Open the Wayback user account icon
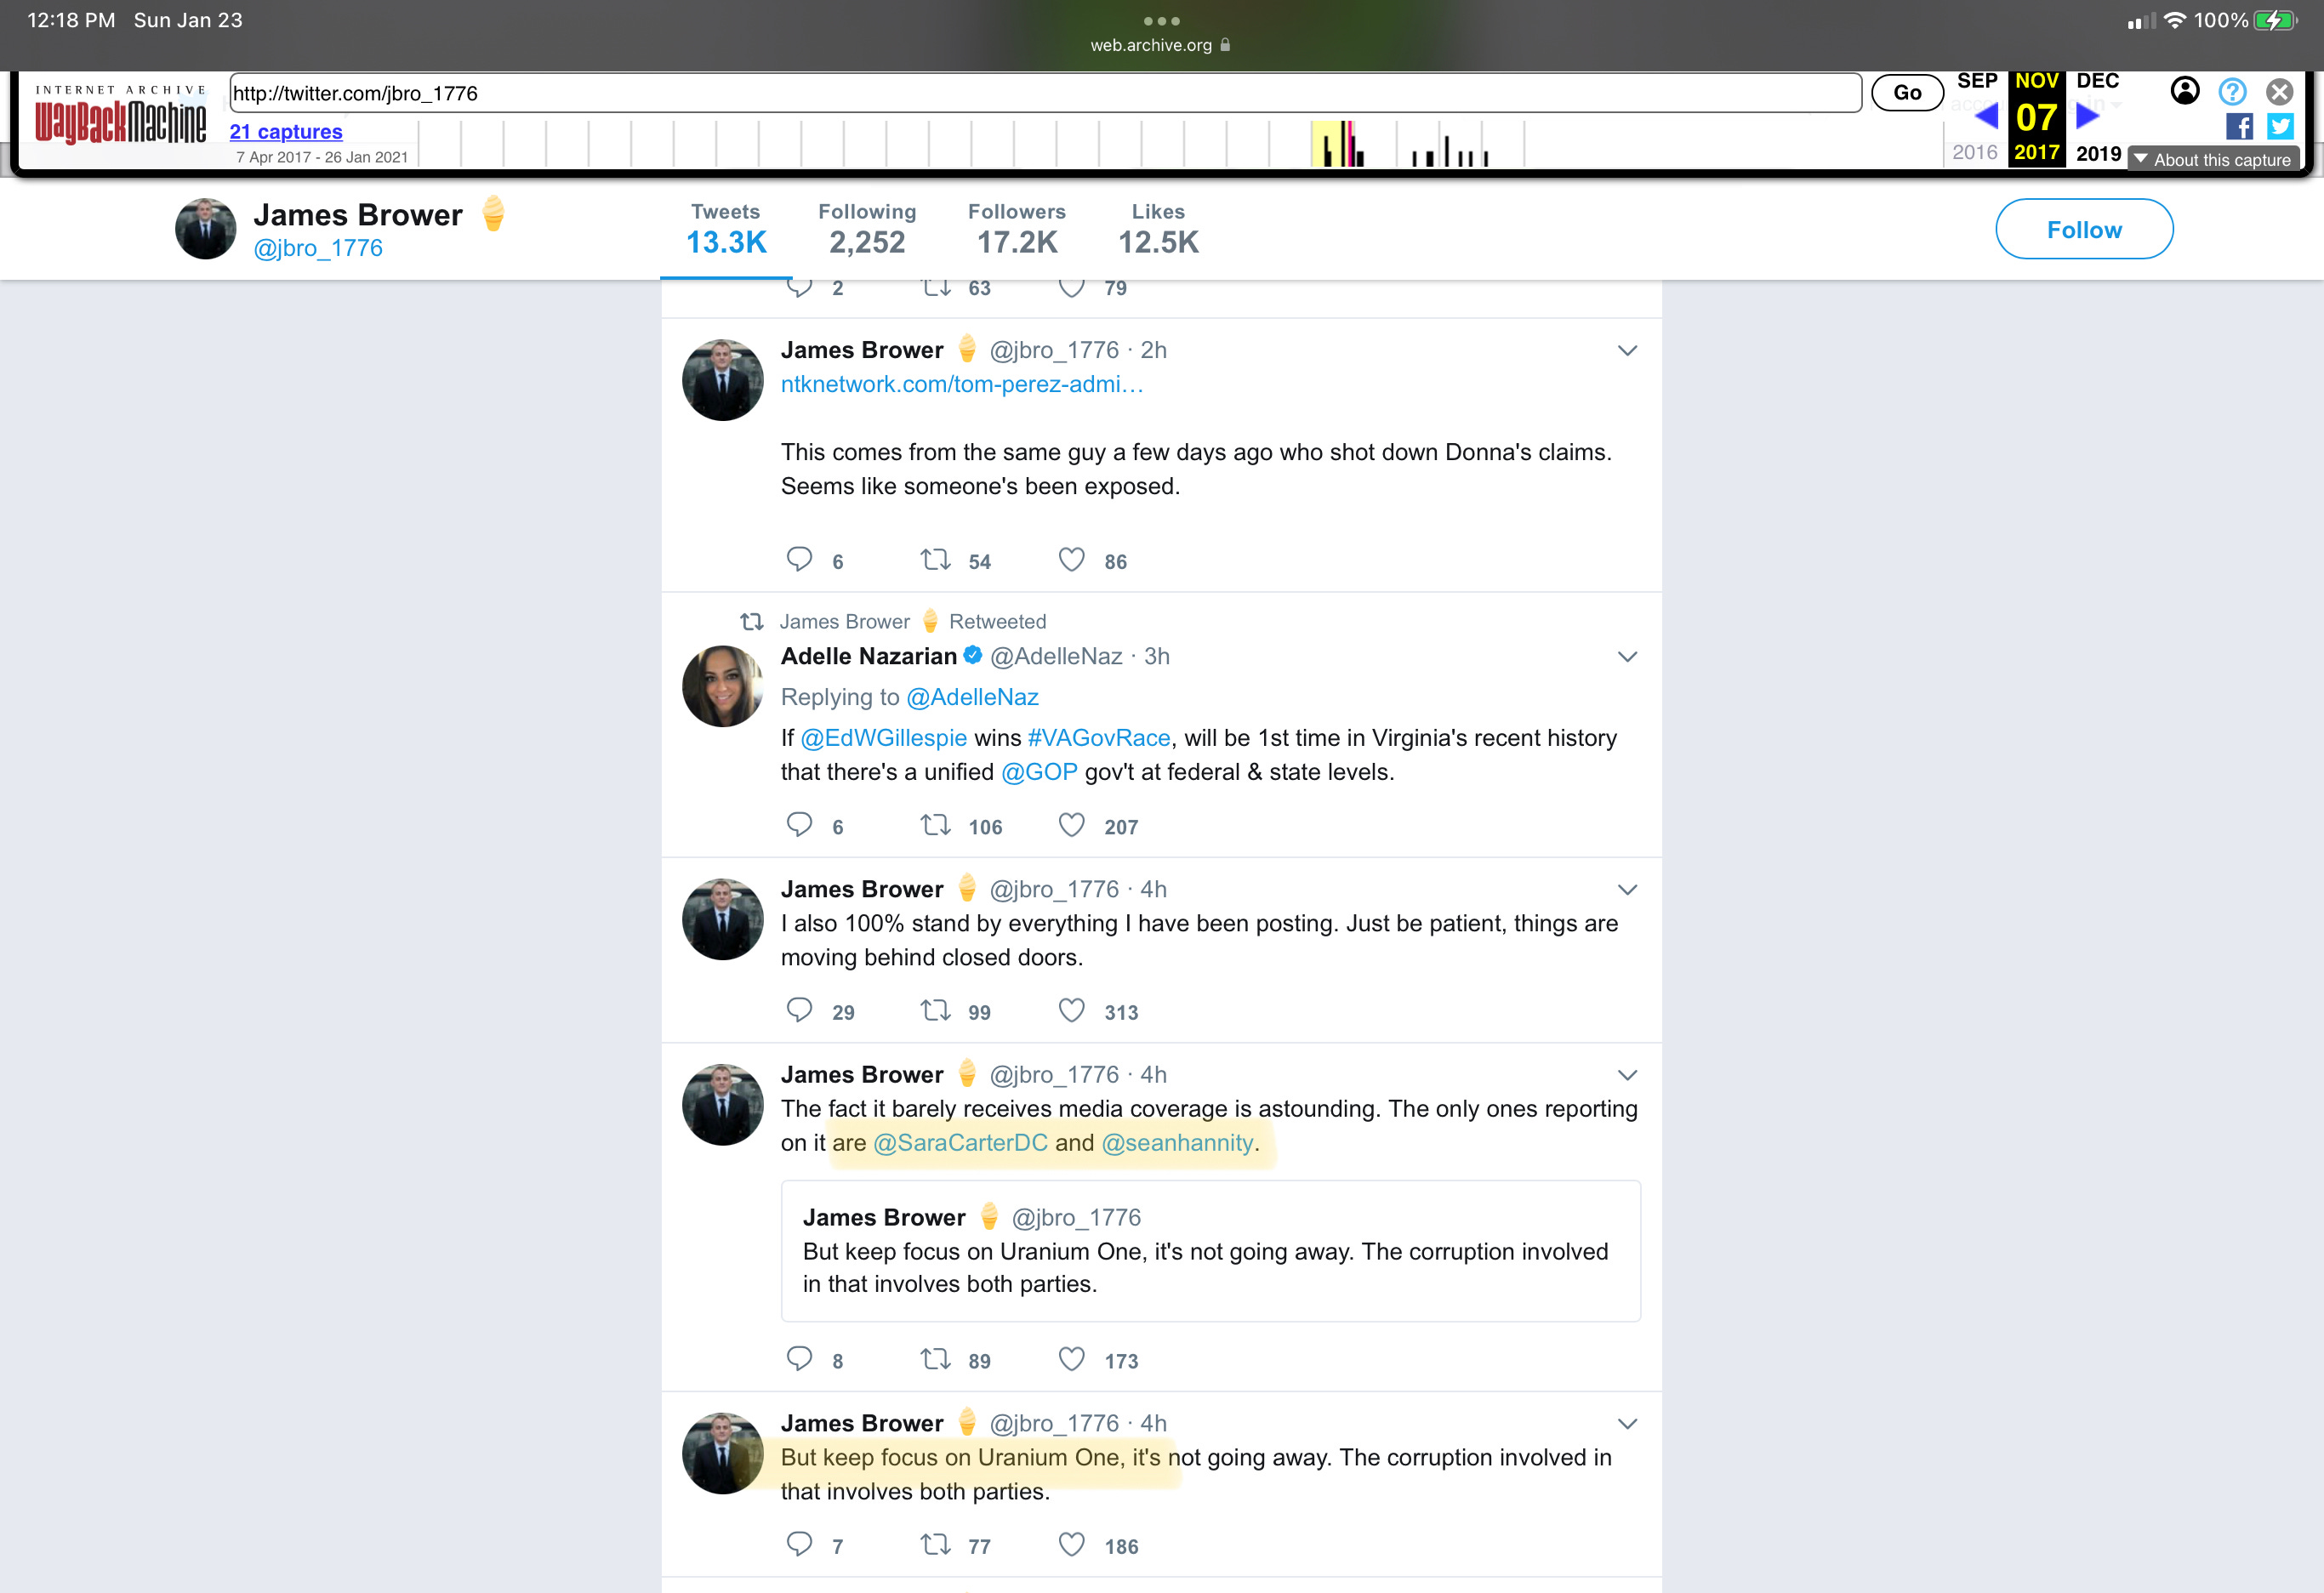The width and height of the screenshot is (2324, 1593). [x=2185, y=91]
